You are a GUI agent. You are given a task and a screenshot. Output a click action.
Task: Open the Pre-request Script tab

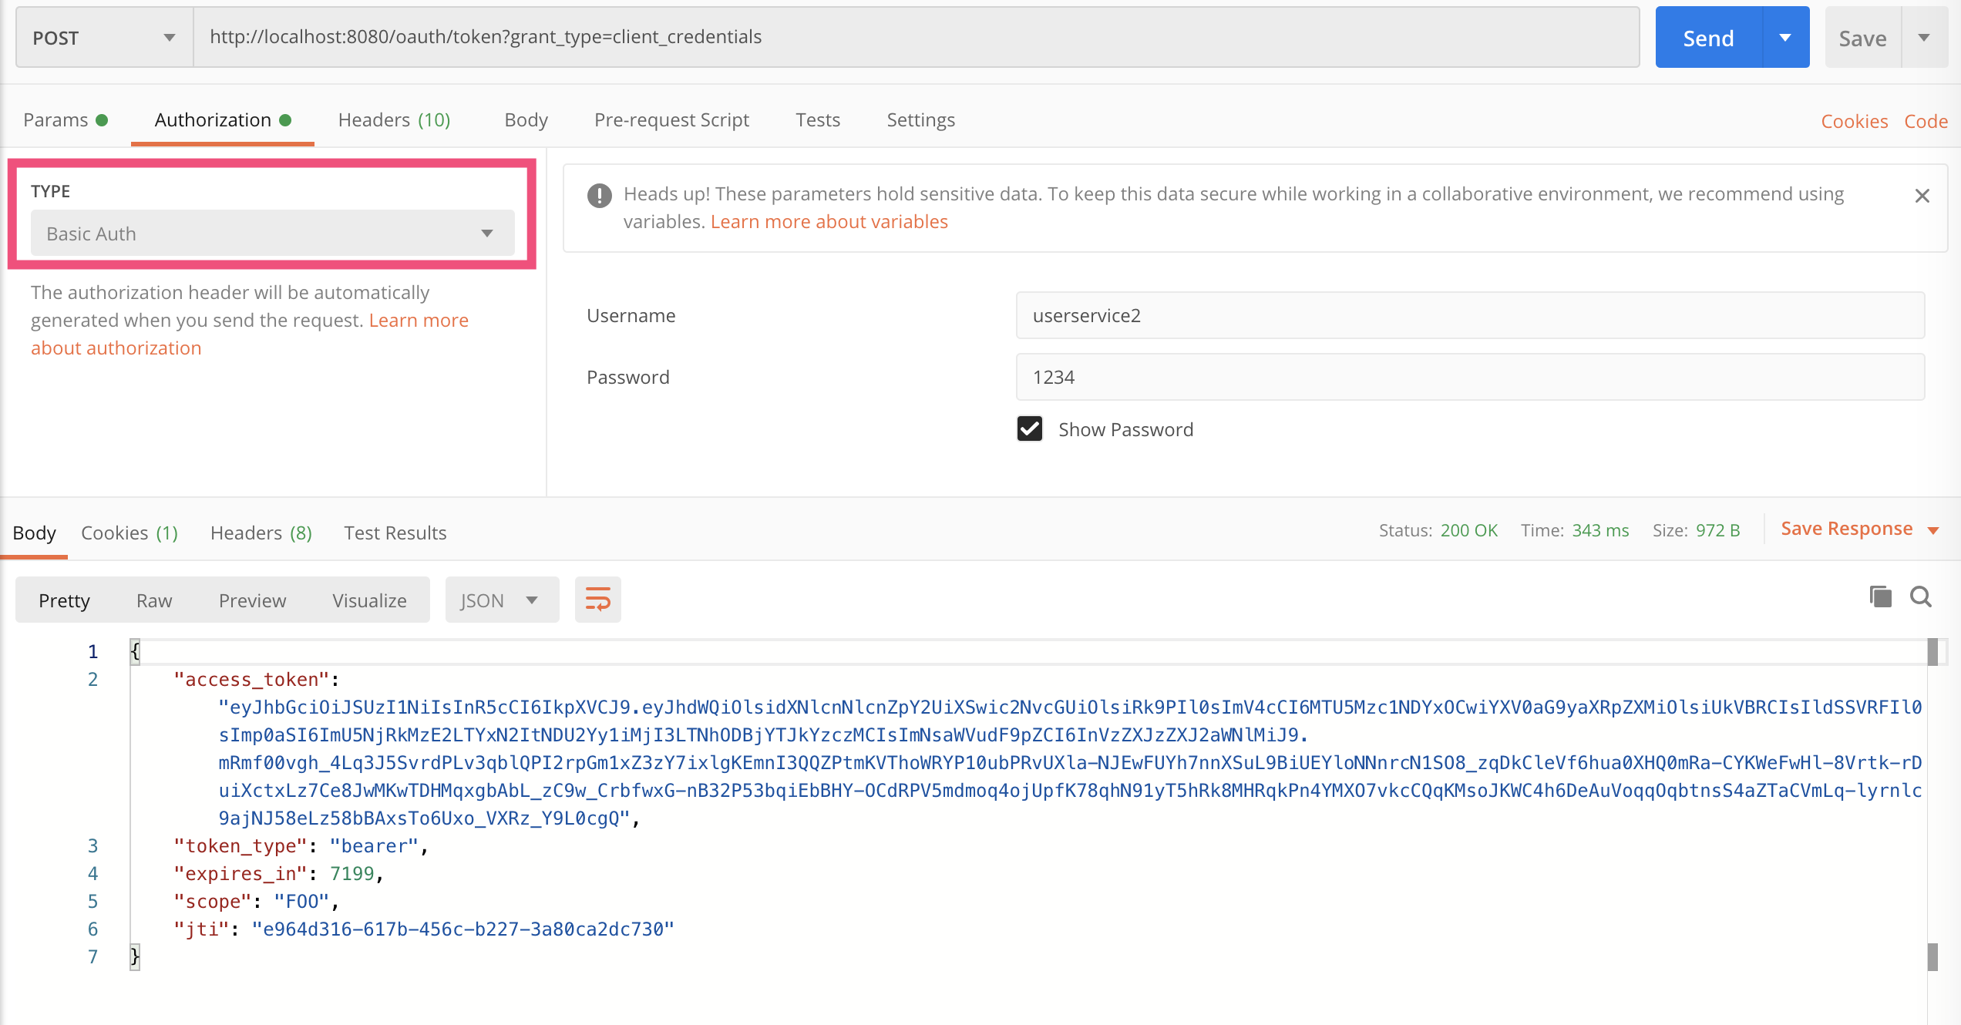click(x=671, y=120)
